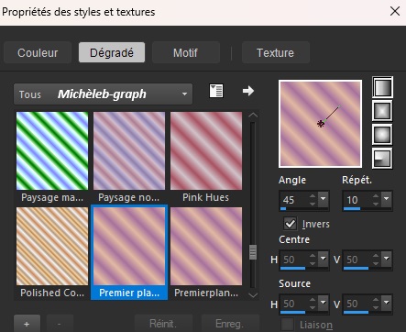
Task: Close the Propriétés des styles dialog
Action: pyautogui.click(x=395, y=12)
